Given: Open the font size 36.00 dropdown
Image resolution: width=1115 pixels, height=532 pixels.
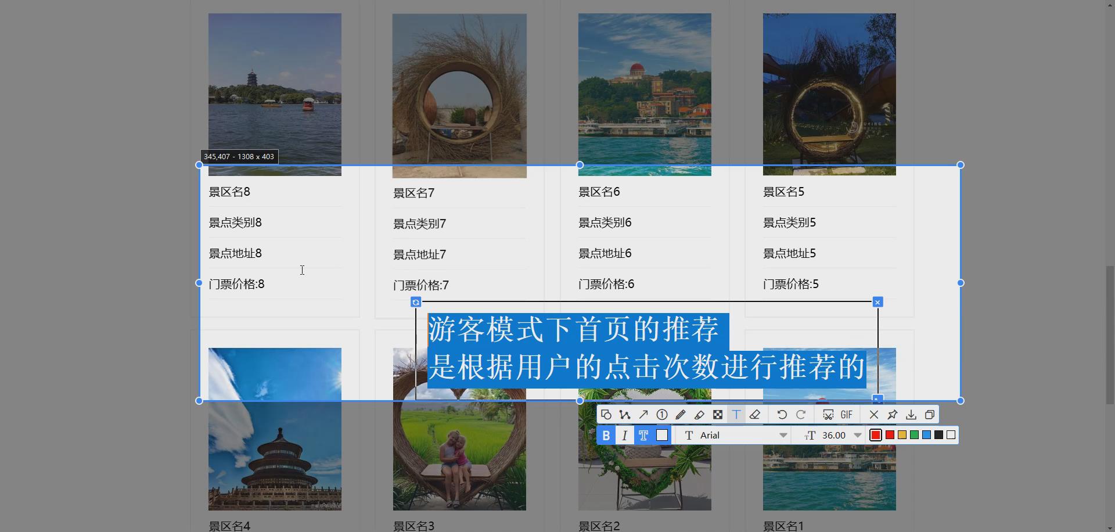Looking at the screenshot, I should 833,436.
